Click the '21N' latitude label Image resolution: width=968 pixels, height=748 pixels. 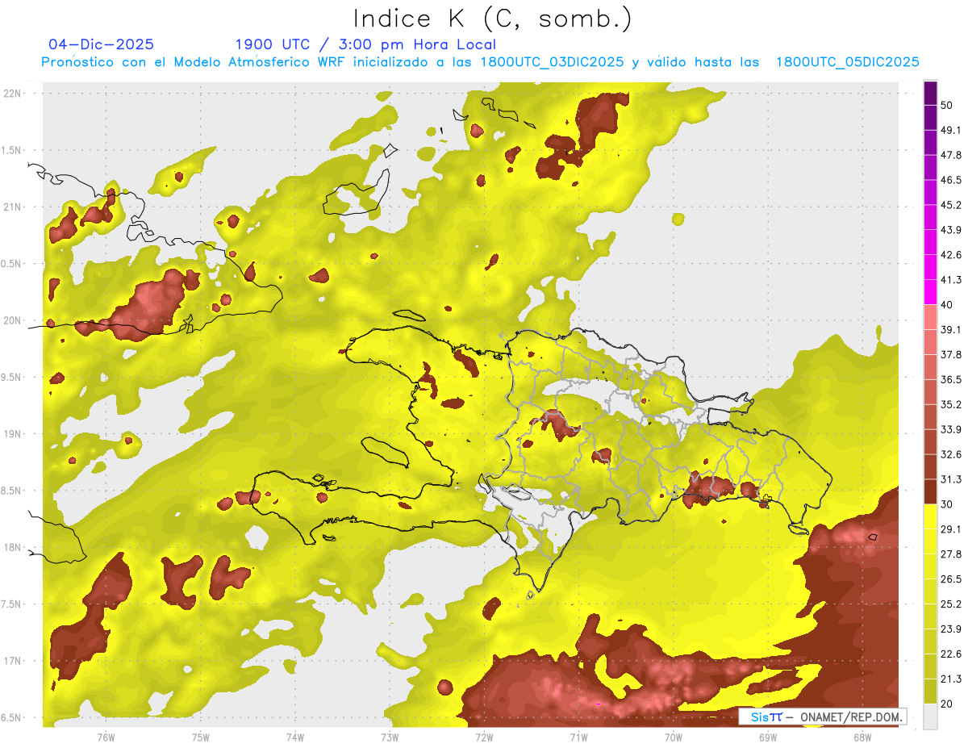tap(13, 207)
